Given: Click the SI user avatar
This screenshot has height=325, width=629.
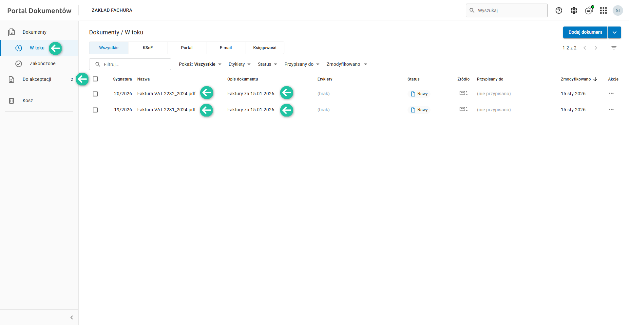Looking at the screenshot, I should [618, 10].
